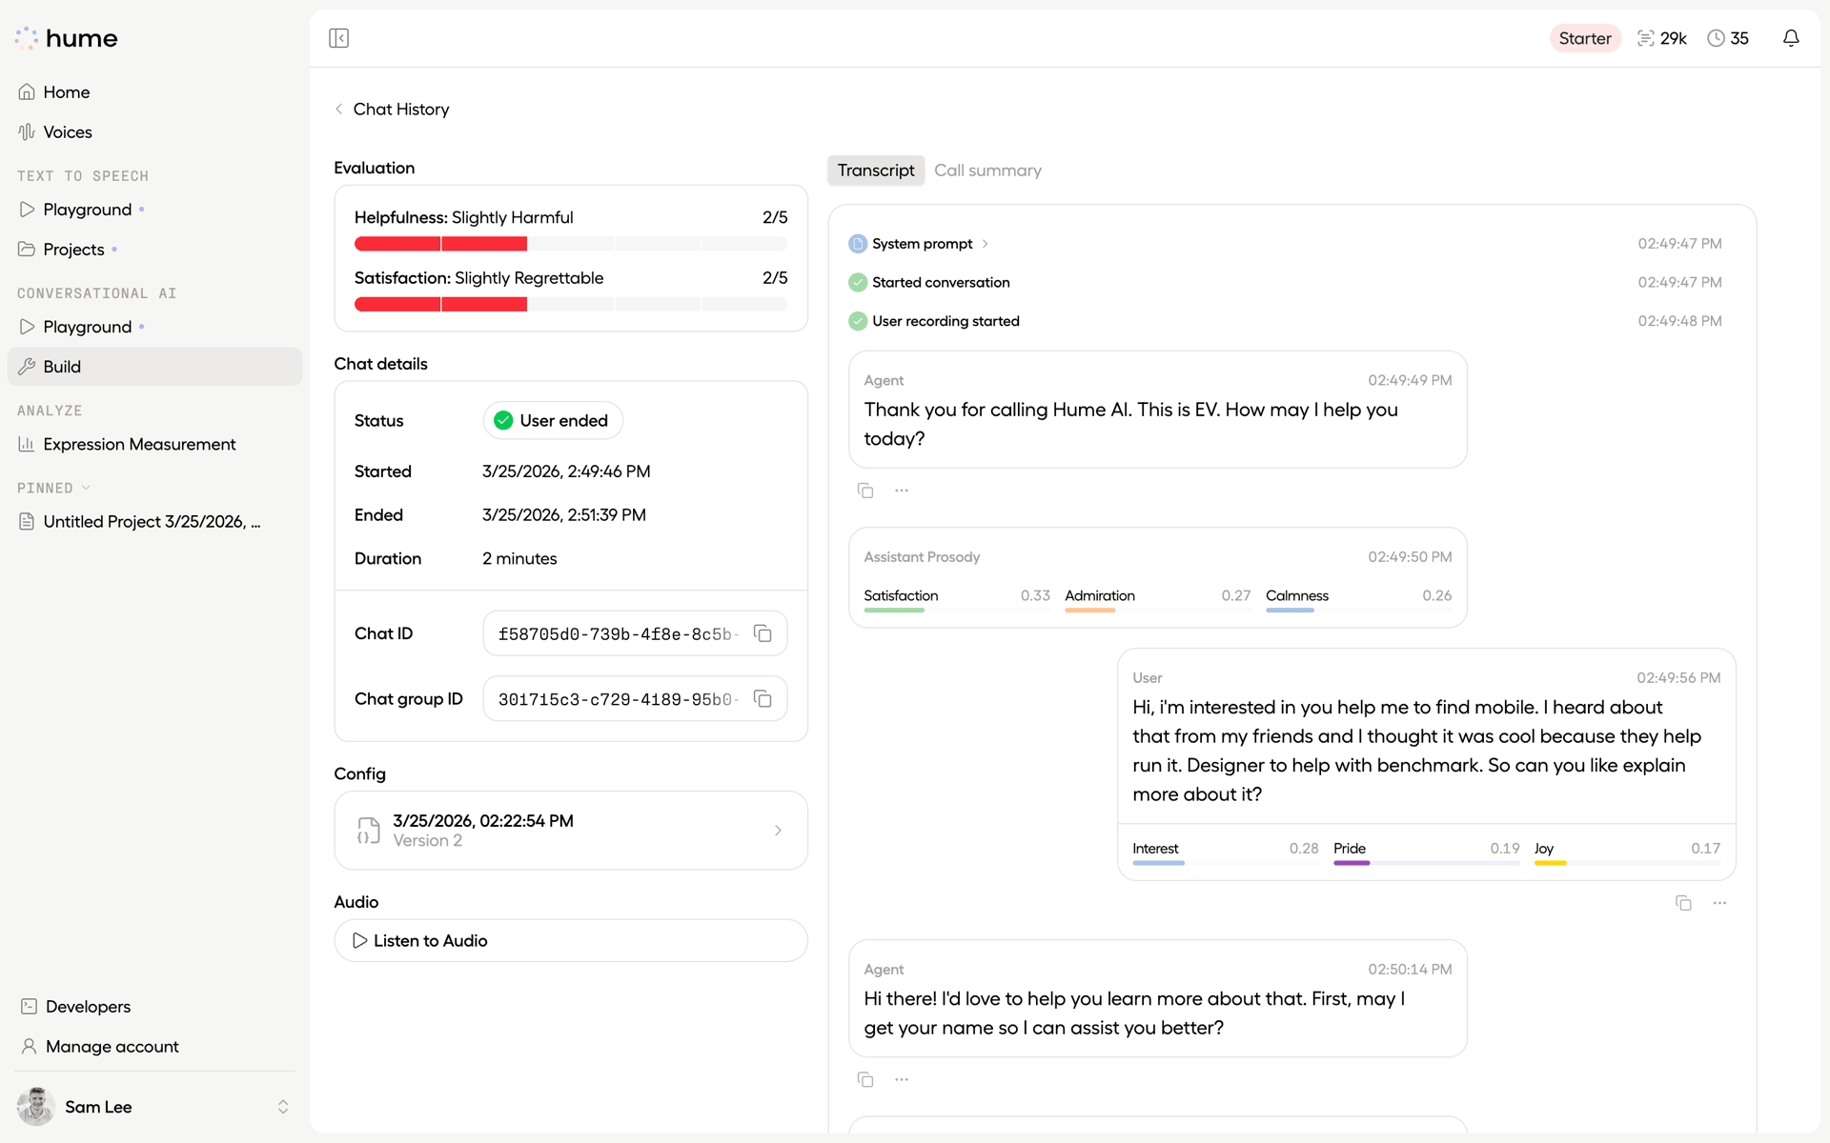Click the Chat ID field
The height and width of the screenshot is (1143, 1830).
[635, 633]
